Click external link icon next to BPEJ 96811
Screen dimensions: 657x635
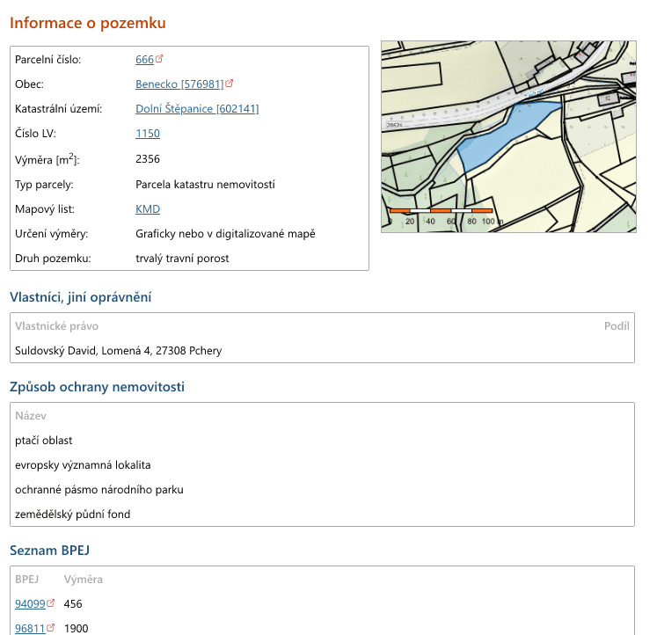(x=50, y=628)
